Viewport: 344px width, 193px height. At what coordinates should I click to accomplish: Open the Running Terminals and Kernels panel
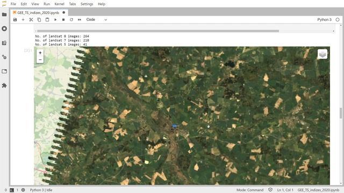[x=4, y=28]
